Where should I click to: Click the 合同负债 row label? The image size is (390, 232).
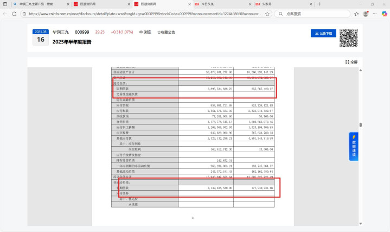pyautogui.click(x=123, y=122)
